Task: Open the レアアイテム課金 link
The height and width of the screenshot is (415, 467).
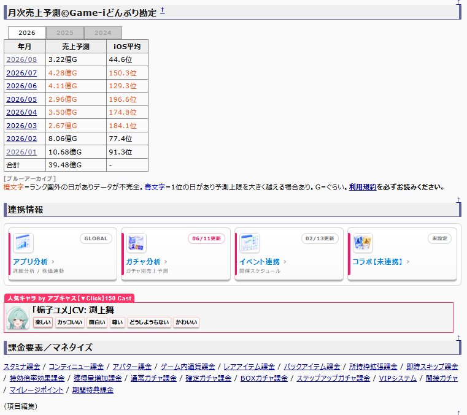Action: pyautogui.click(x=249, y=367)
